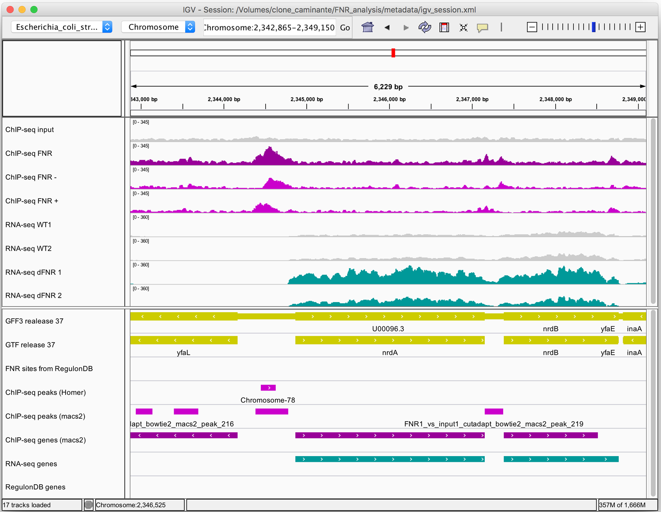The width and height of the screenshot is (661, 512).
Task: Select the ChIP-seq FNR + track name
Action: pos(32,201)
